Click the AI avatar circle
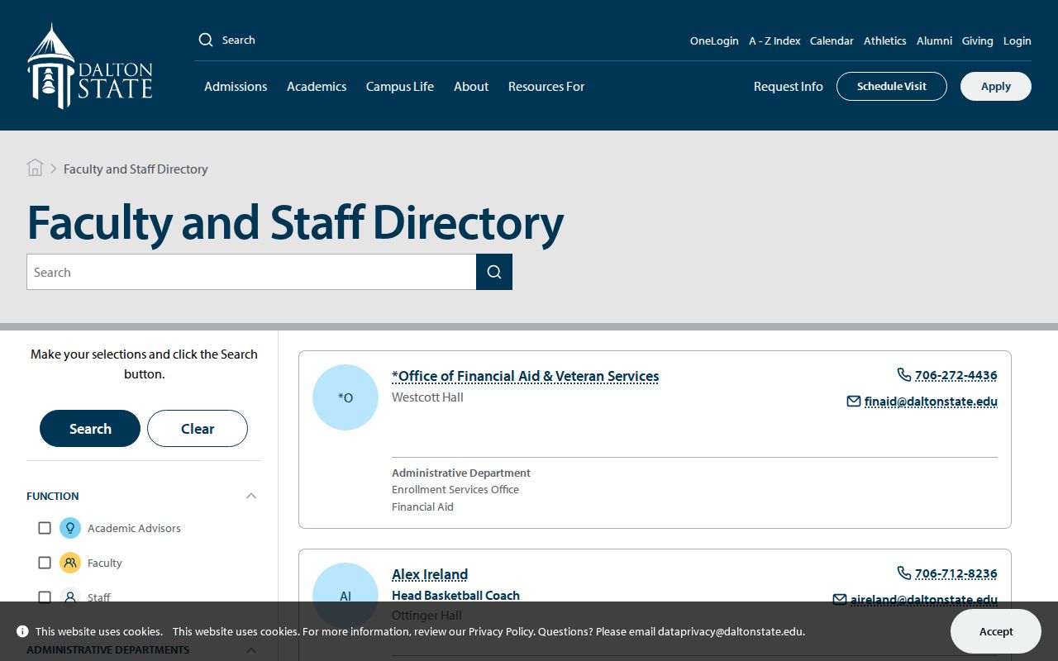This screenshot has width=1058, height=661. pyautogui.click(x=346, y=596)
